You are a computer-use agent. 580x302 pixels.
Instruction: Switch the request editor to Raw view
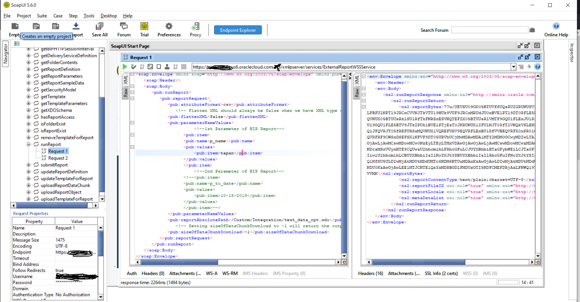tap(126, 93)
